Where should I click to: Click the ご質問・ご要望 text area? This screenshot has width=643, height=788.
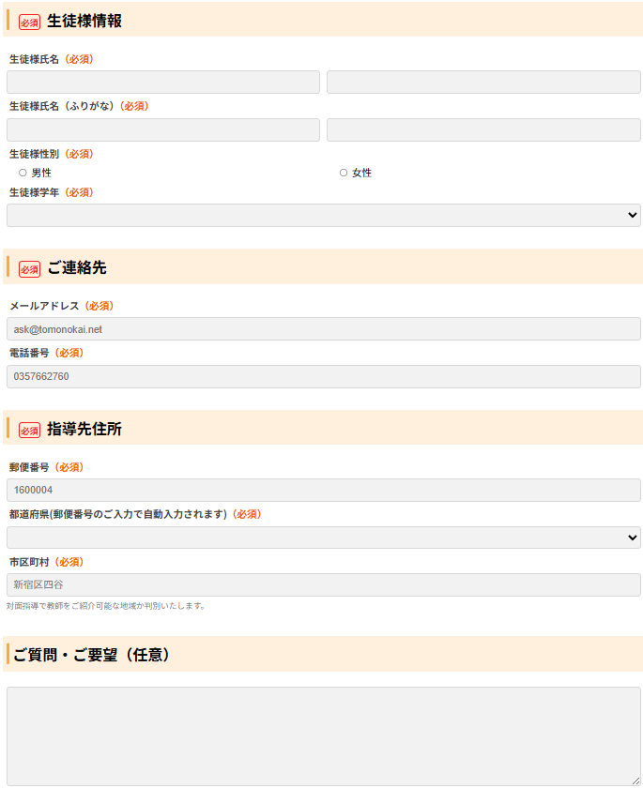[x=323, y=735]
